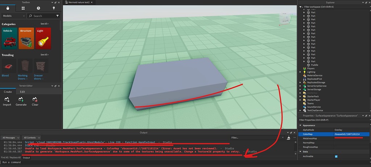Image resolution: width=371 pixels, height=167 pixels.
Task: Select the NormalMap property row
Action: pos(334,143)
